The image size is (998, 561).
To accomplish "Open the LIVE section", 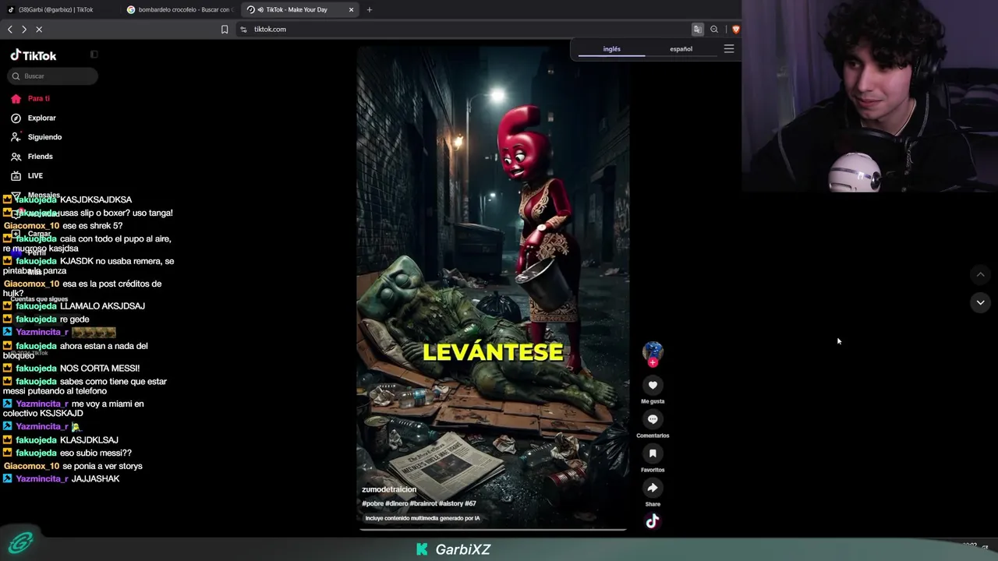I will pyautogui.click(x=27, y=176).
